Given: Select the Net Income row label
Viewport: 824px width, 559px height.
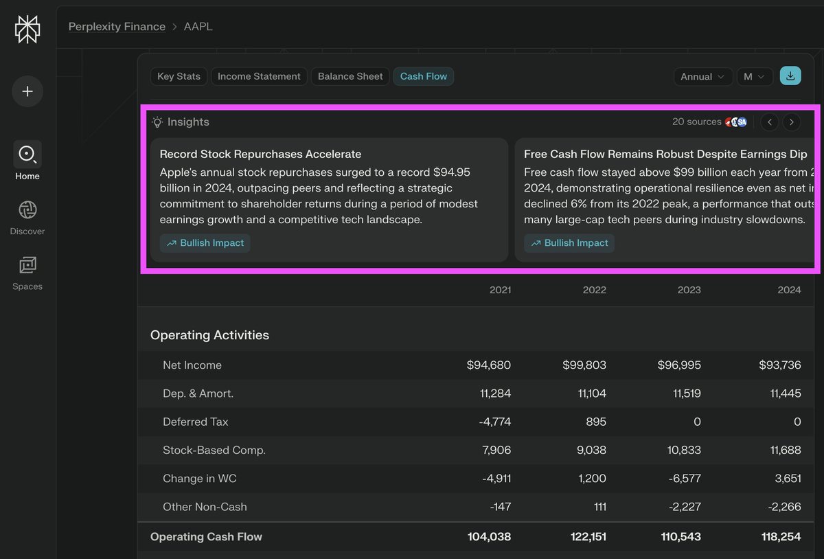Looking at the screenshot, I should coord(192,365).
